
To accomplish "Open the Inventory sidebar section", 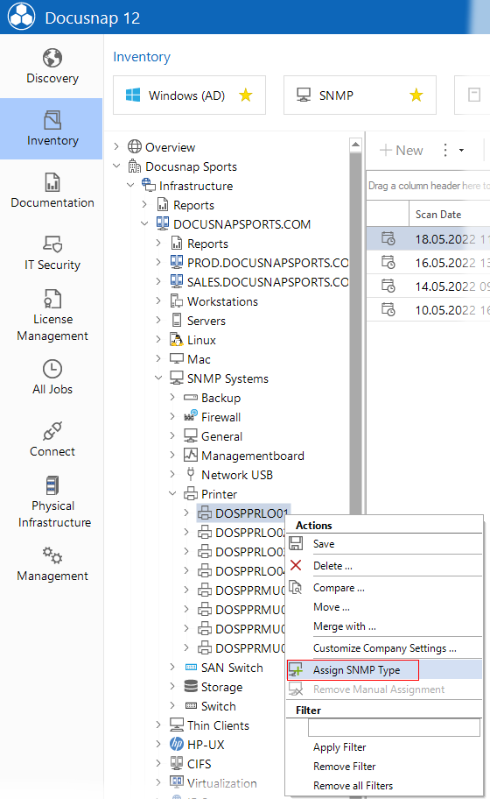I will tap(52, 129).
